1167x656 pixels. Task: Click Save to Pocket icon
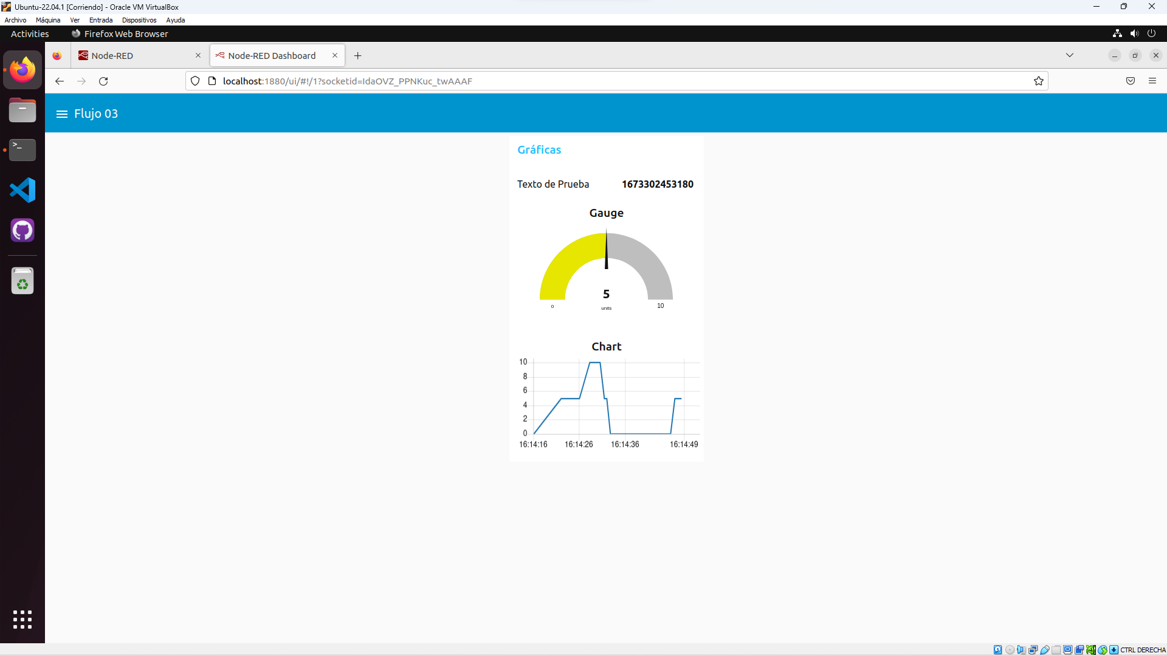pos(1130,81)
